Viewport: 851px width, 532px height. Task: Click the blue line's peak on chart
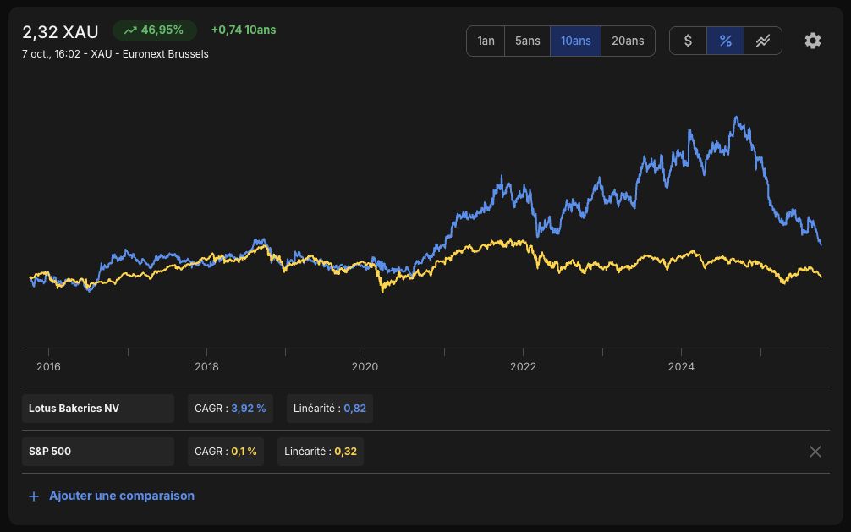(x=736, y=118)
